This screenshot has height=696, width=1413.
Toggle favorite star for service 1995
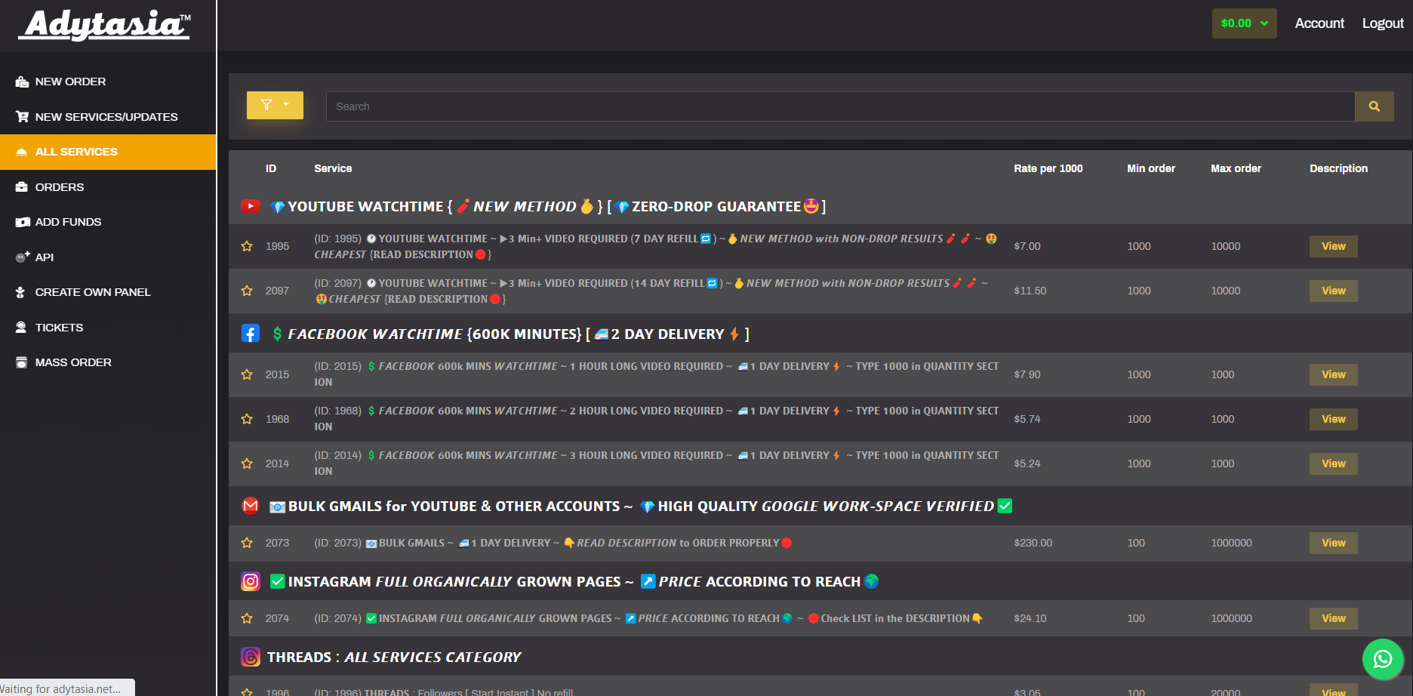pos(247,246)
